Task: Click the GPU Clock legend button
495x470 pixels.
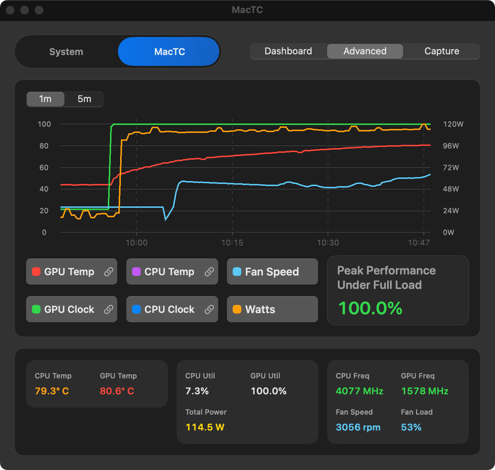Action: tap(71, 309)
